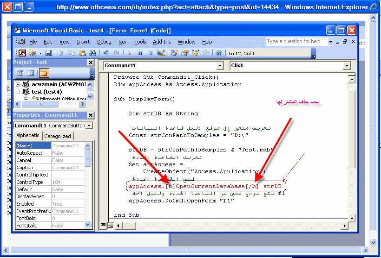The image size is (381, 258).
Task: Open the Help menu
Action: pyautogui.click(x=207, y=42)
